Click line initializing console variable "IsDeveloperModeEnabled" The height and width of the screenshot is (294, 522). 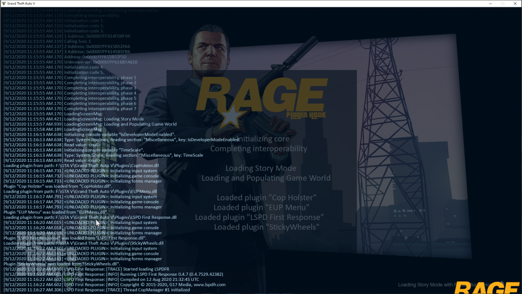pos(89,135)
